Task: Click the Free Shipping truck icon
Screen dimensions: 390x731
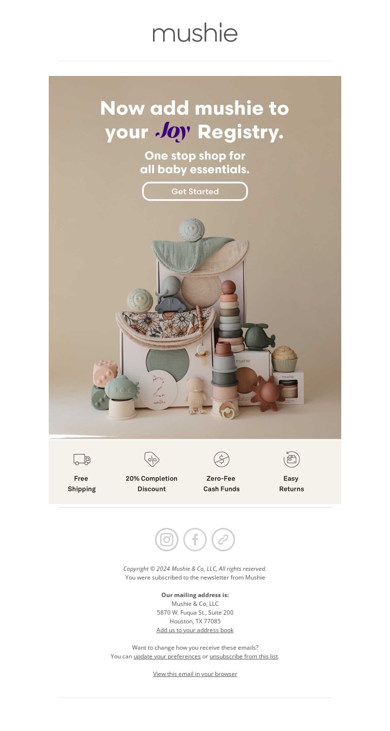Action: pos(82,459)
